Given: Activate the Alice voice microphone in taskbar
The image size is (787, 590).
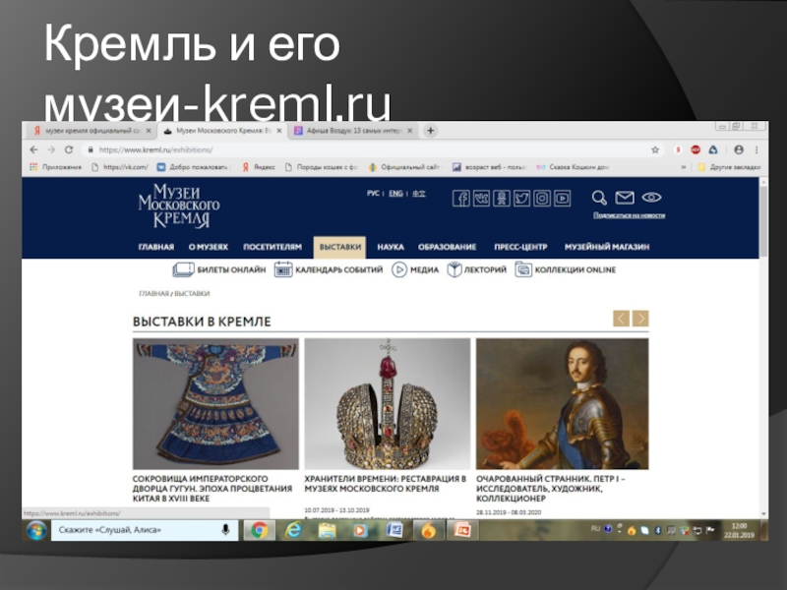Looking at the screenshot, I should tap(225, 530).
